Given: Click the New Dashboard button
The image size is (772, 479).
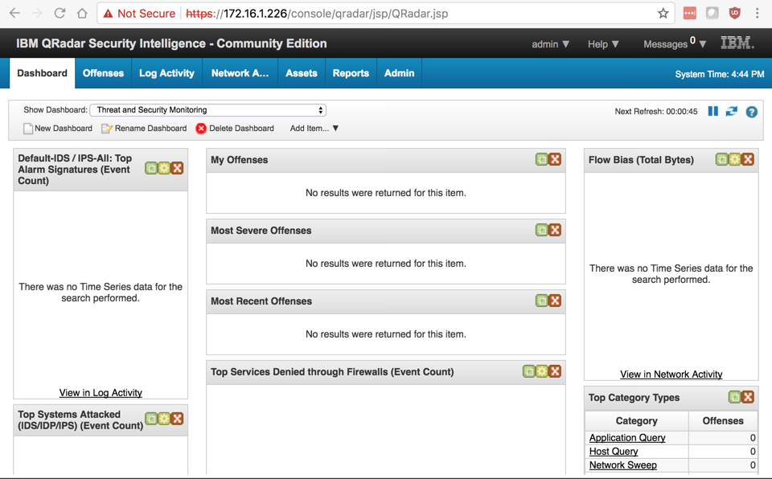Looking at the screenshot, I should pos(58,129).
